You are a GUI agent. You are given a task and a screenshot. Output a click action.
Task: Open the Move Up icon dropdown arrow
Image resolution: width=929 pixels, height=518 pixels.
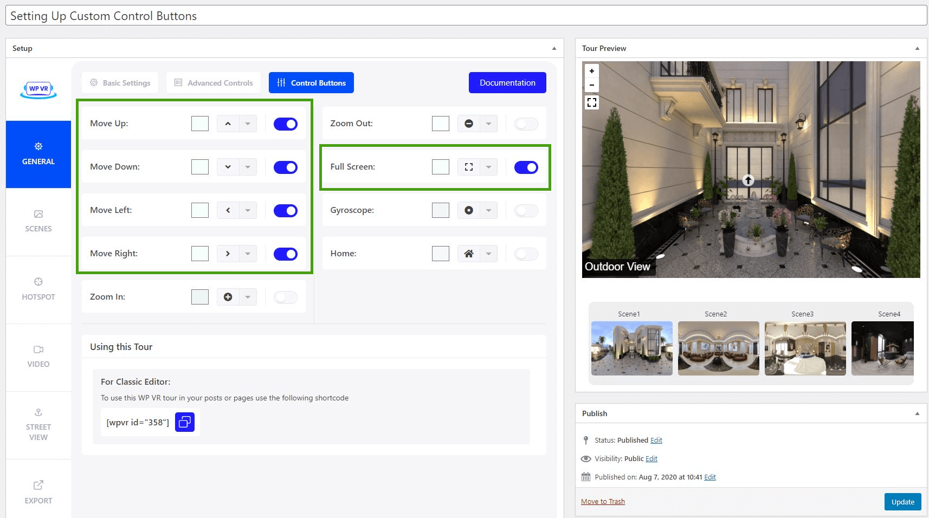coord(248,124)
